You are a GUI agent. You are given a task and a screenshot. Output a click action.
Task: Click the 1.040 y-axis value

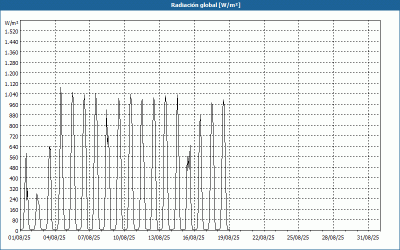11,94
